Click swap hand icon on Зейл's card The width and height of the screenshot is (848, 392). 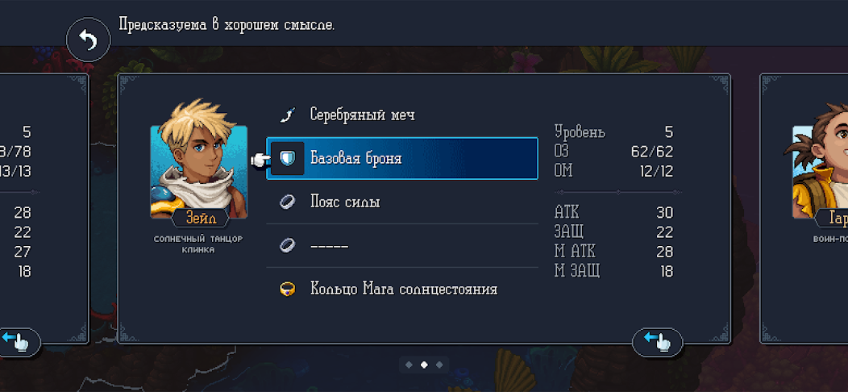point(658,342)
